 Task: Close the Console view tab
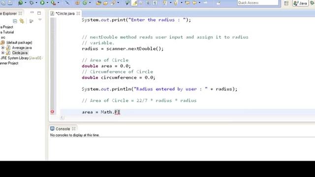click(x=74, y=129)
